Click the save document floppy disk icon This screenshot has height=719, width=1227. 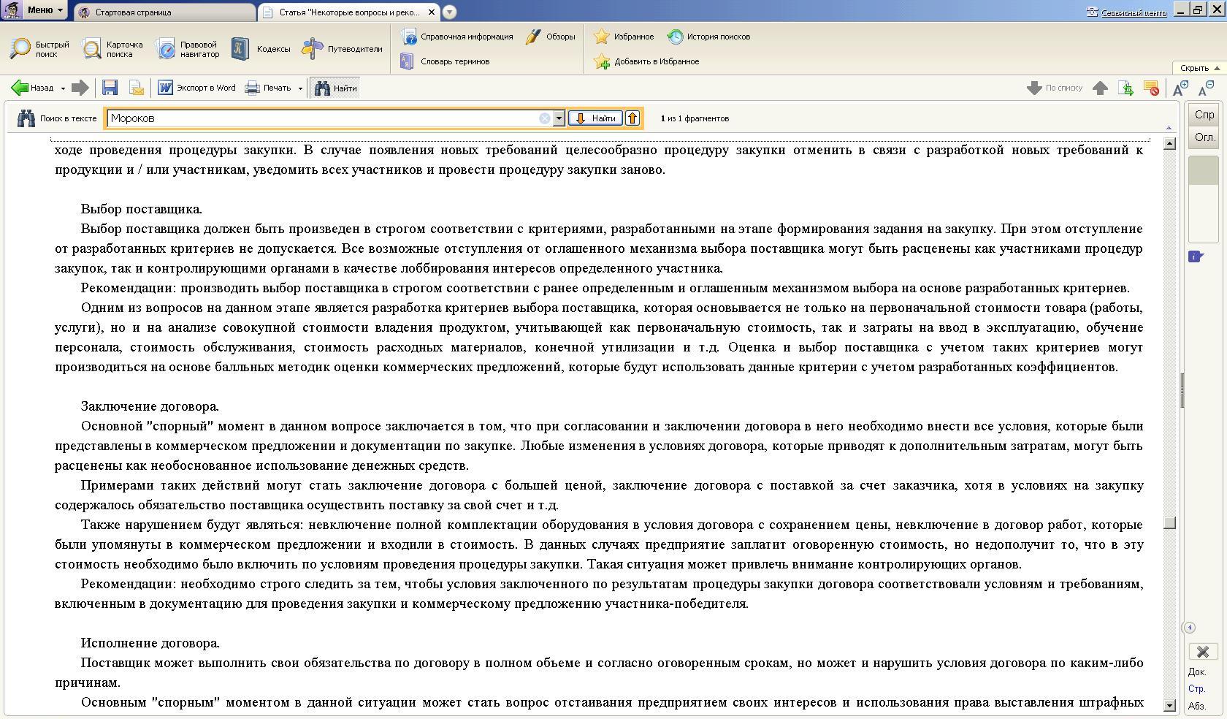tap(110, 88)
